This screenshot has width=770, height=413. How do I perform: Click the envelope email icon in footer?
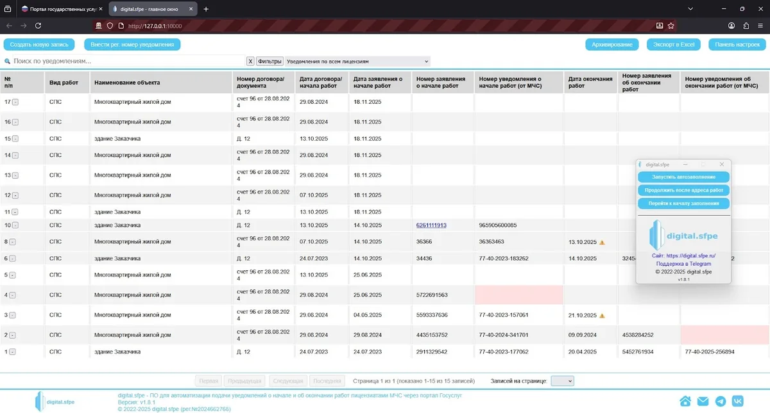703,401
